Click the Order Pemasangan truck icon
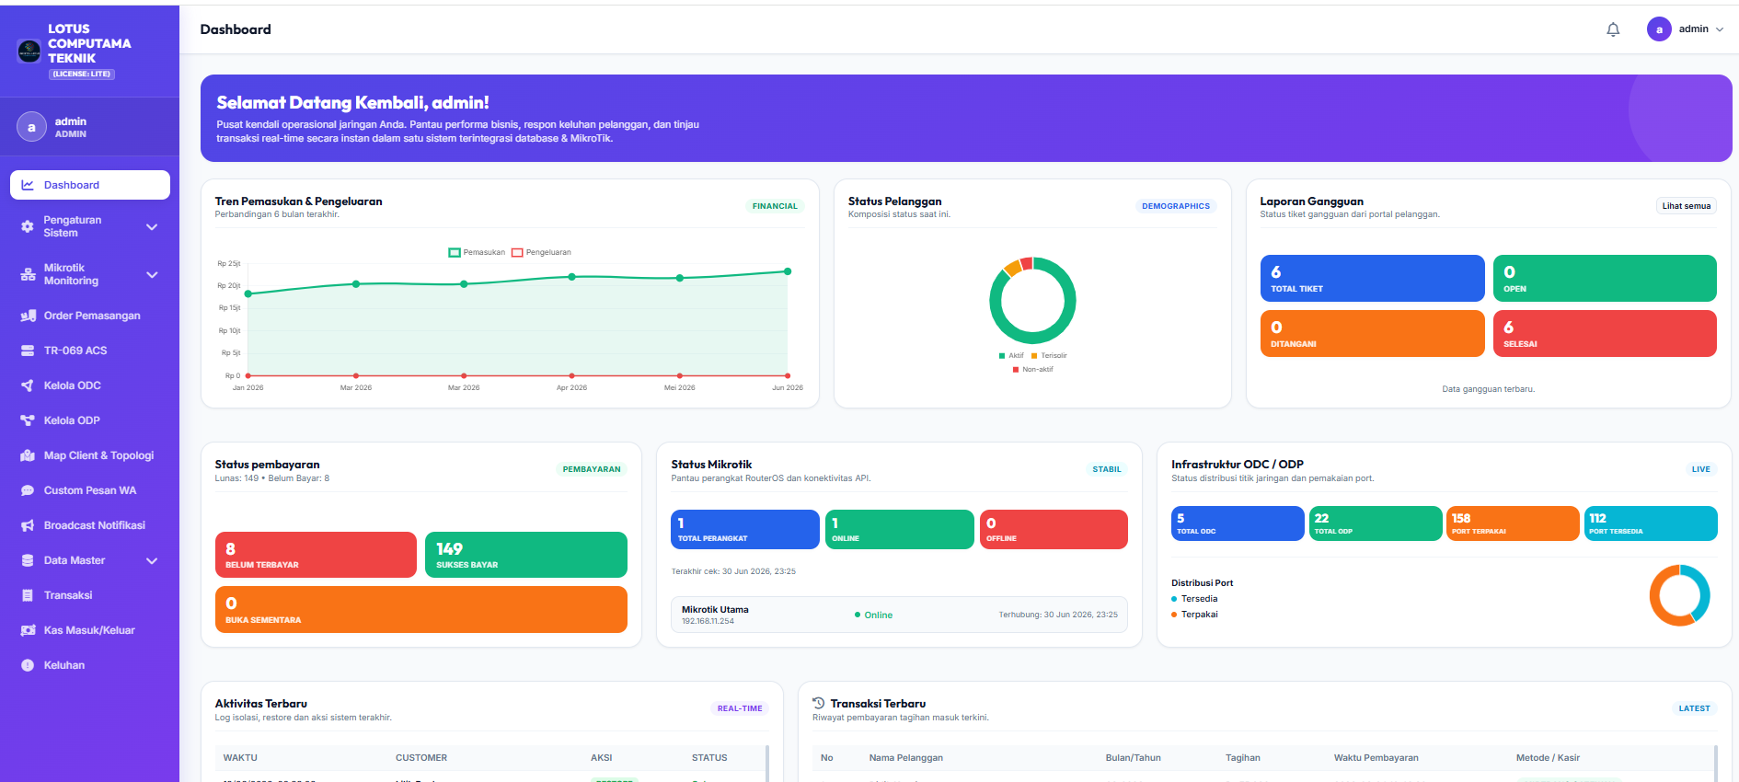Viewport: 1739px width, 782px height. 28,316
